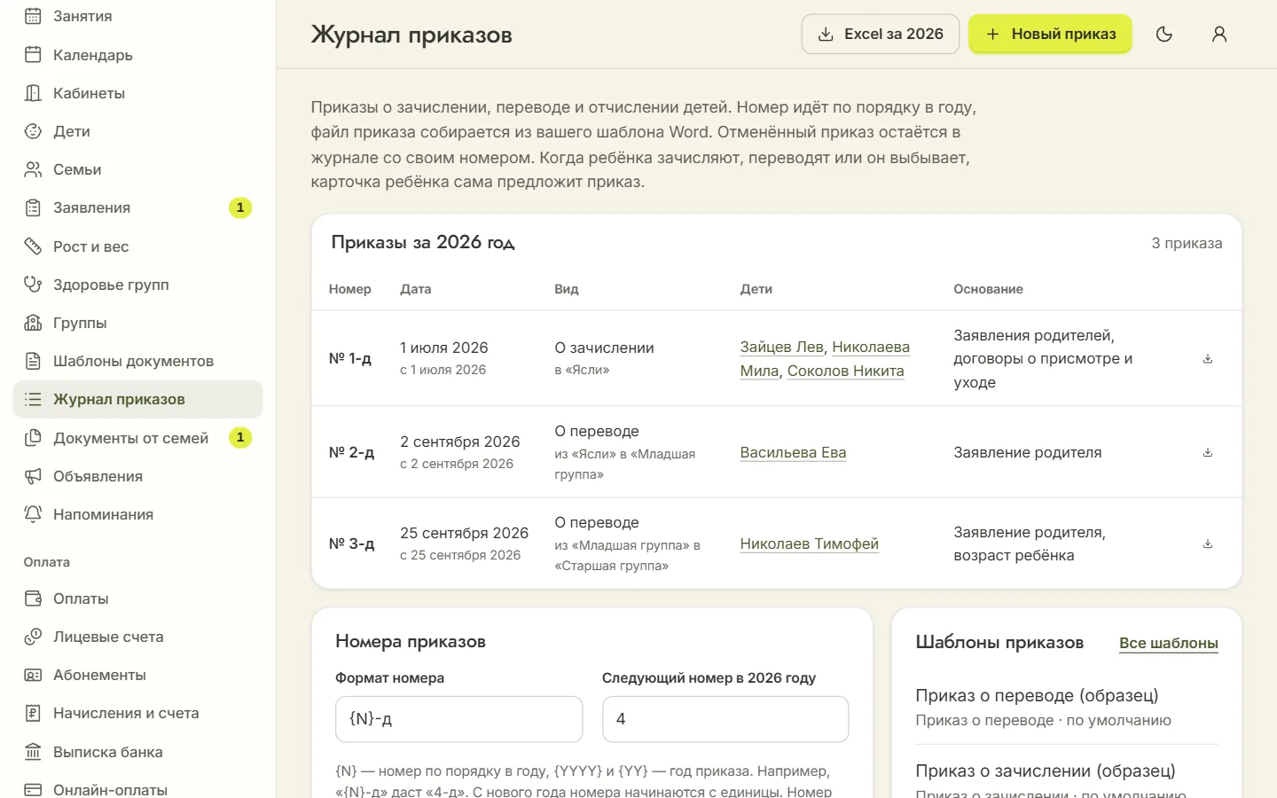This screenshot has width=1277, height=798.
Task: Click date 1 июля 2026
Action: point(444,348)
